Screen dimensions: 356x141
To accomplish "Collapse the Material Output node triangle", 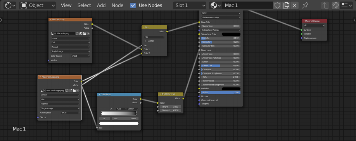I will pyautogui.click(x=304, y=21).
